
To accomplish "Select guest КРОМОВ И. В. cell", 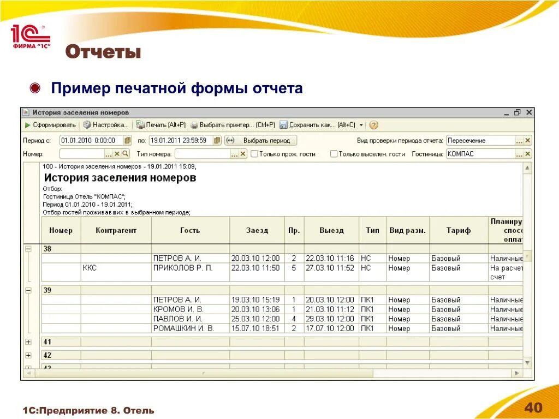I will (191, 310).
